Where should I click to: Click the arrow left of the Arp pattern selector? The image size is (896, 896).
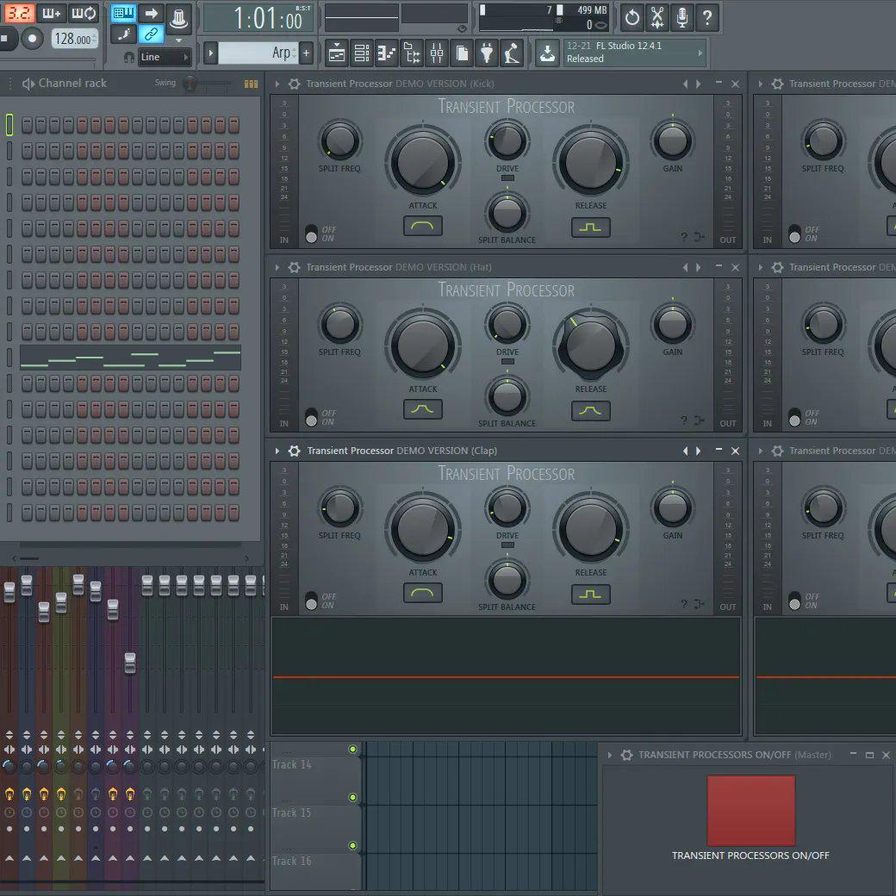(210, 53)
